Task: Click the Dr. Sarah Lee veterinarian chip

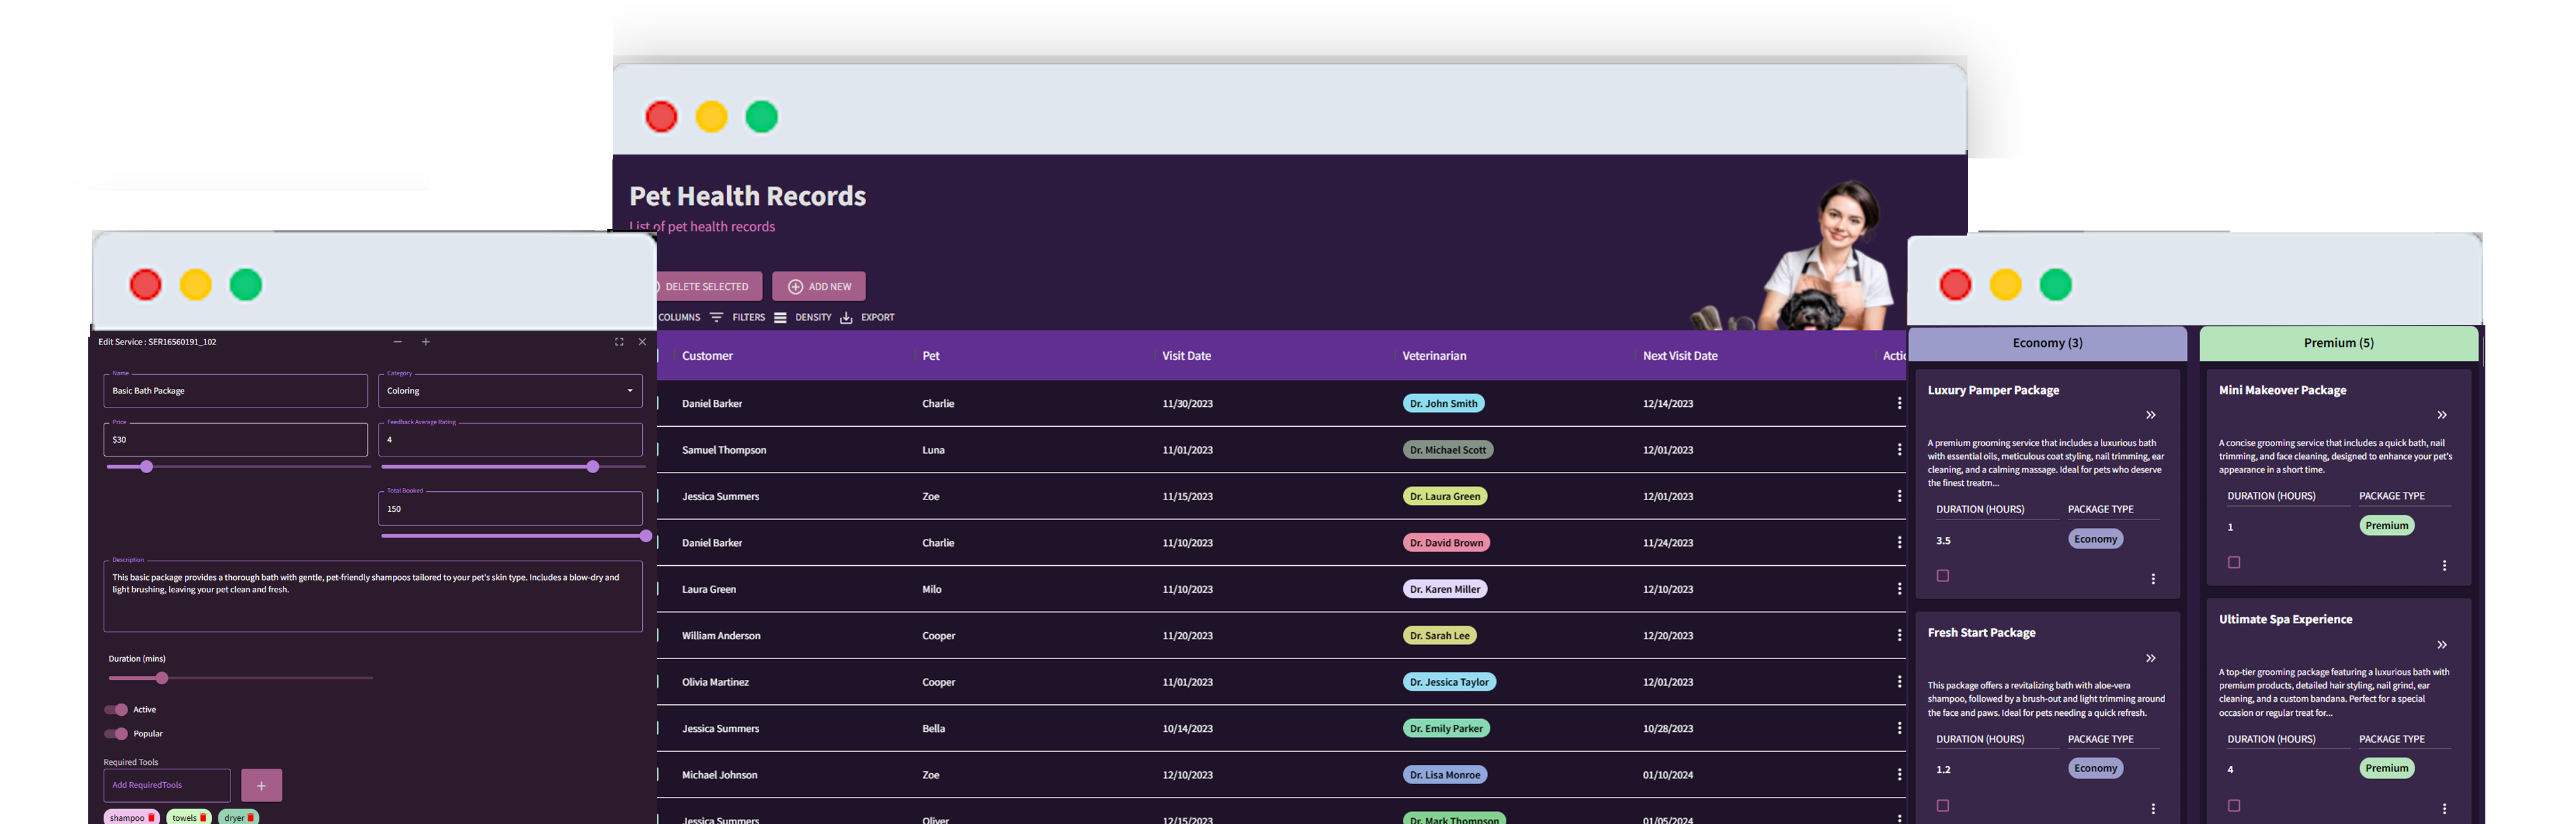Action: (1439, 636)
